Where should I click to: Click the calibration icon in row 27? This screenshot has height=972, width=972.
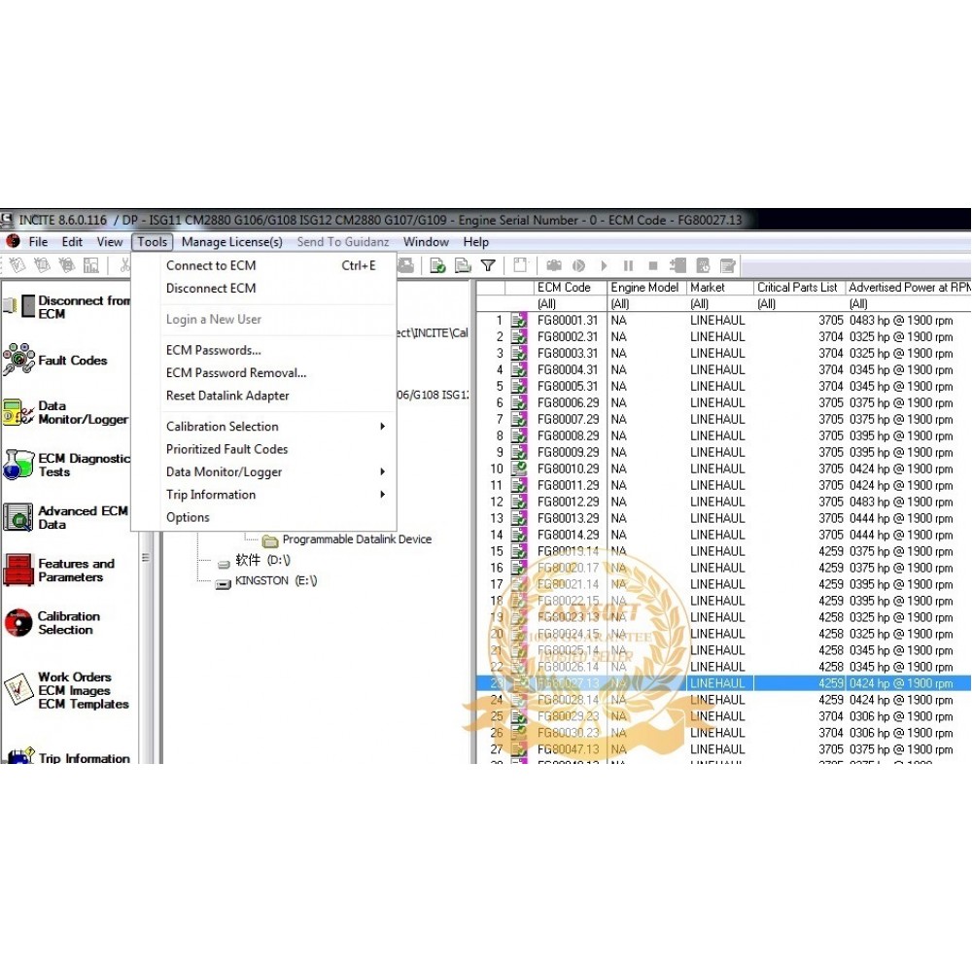(x=519, y=749)
